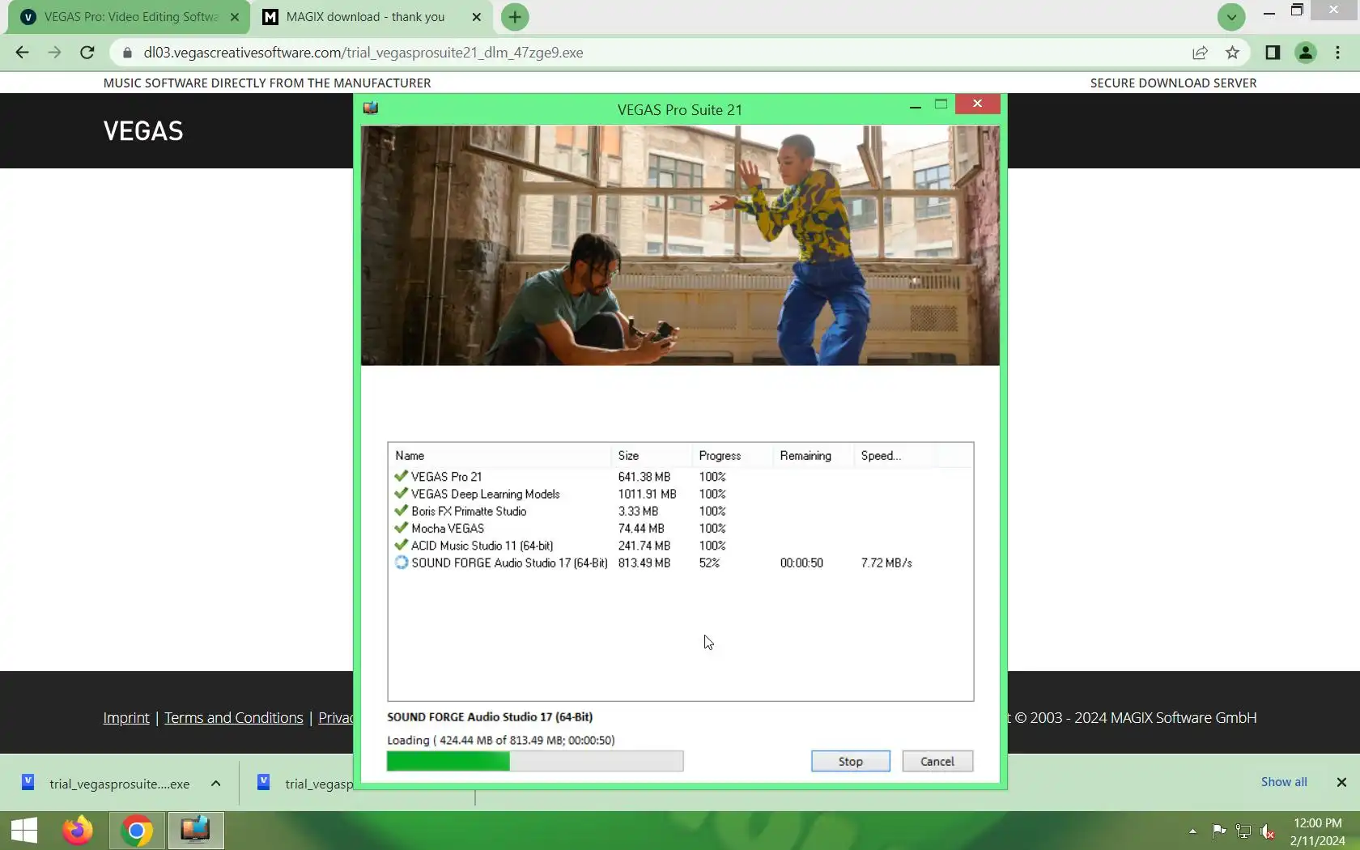Select the Mocha VEGAS entry
The image size is (1360, 850).
[680, 529]
